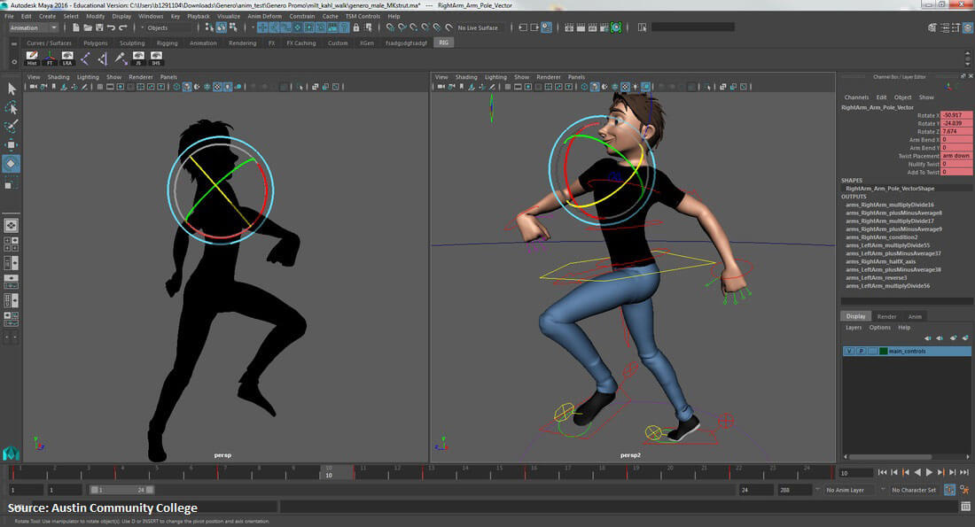Screen dimensions: 975x527
Task: Click the snap to grids magnet icon
Action: 262,27
